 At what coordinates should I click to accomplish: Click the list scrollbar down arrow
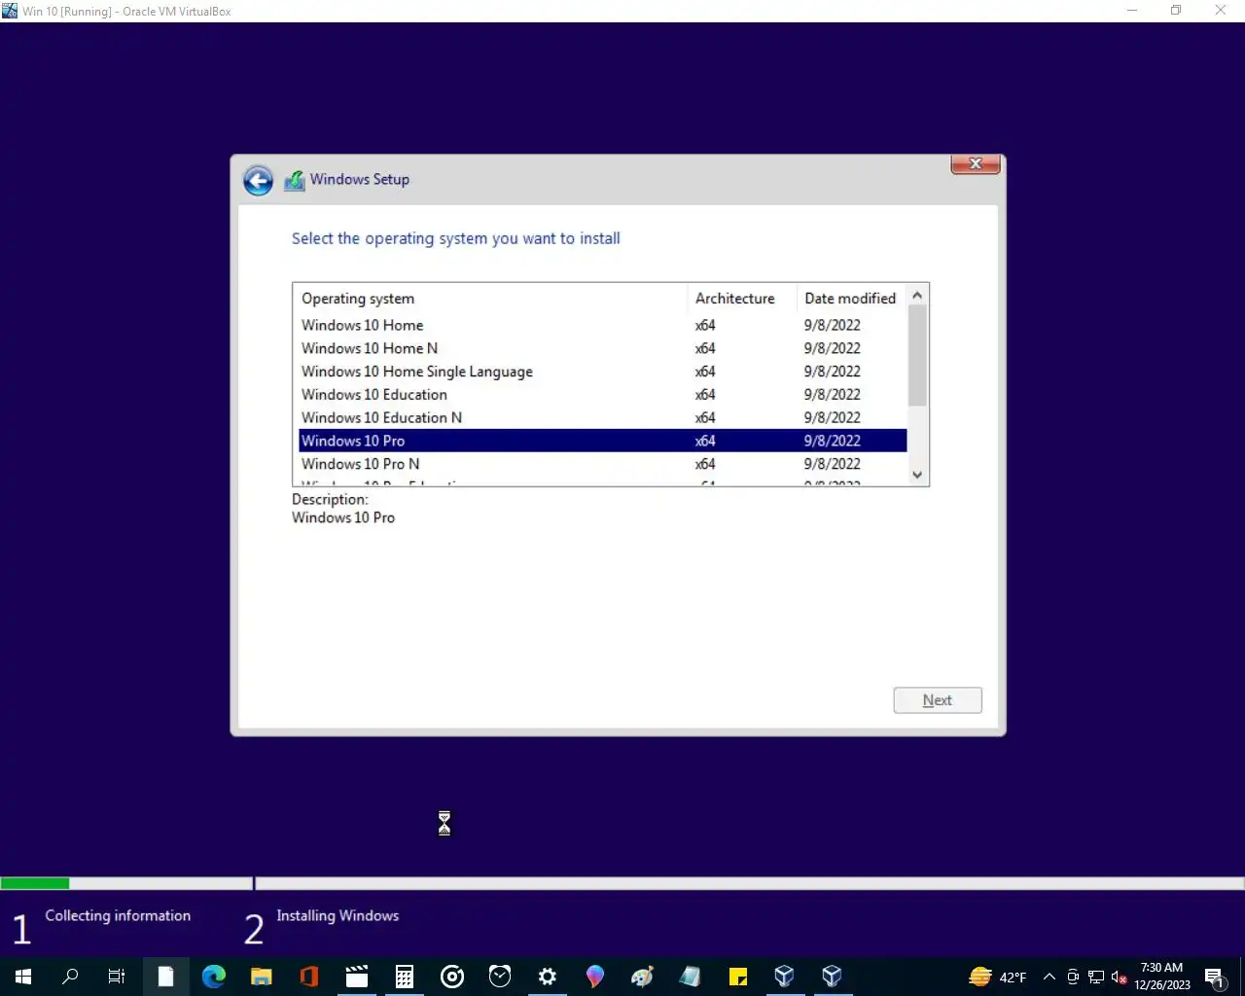tap(917, 475)
